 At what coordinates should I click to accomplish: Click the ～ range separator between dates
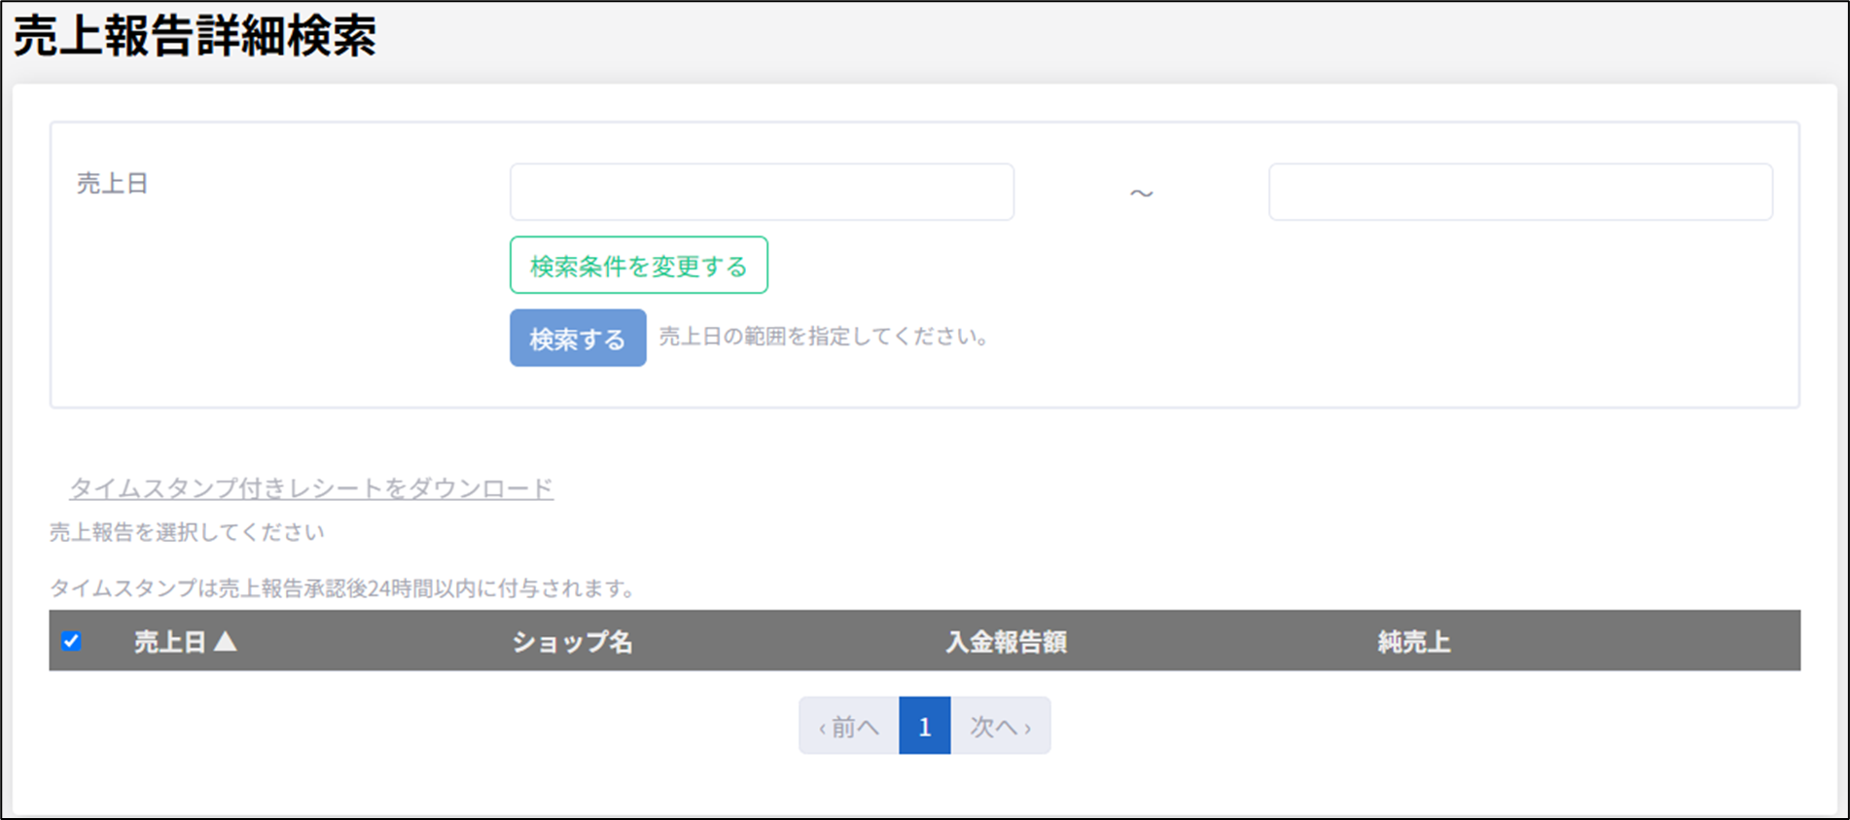(x=1141, y=194)
